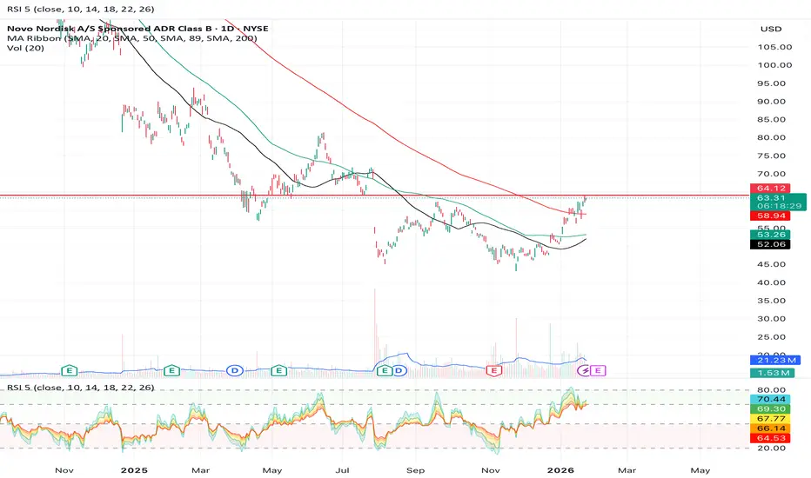Click the blue 21.23M volume label

775,360
